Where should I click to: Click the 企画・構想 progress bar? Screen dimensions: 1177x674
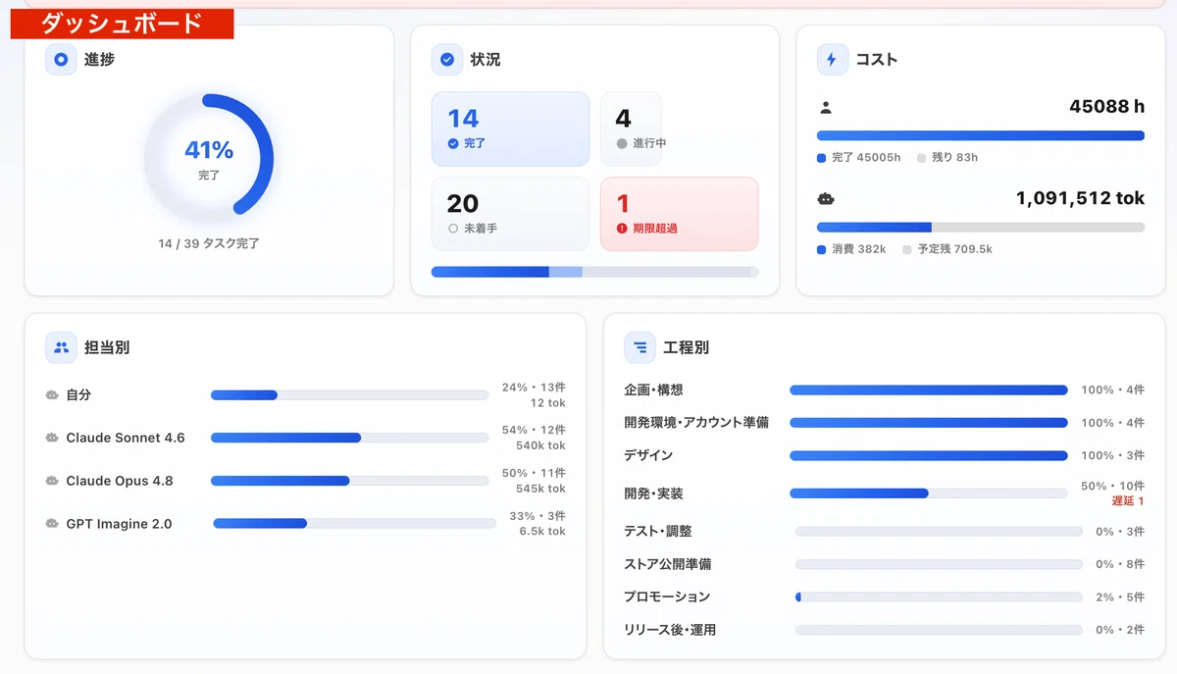point(929,390)
